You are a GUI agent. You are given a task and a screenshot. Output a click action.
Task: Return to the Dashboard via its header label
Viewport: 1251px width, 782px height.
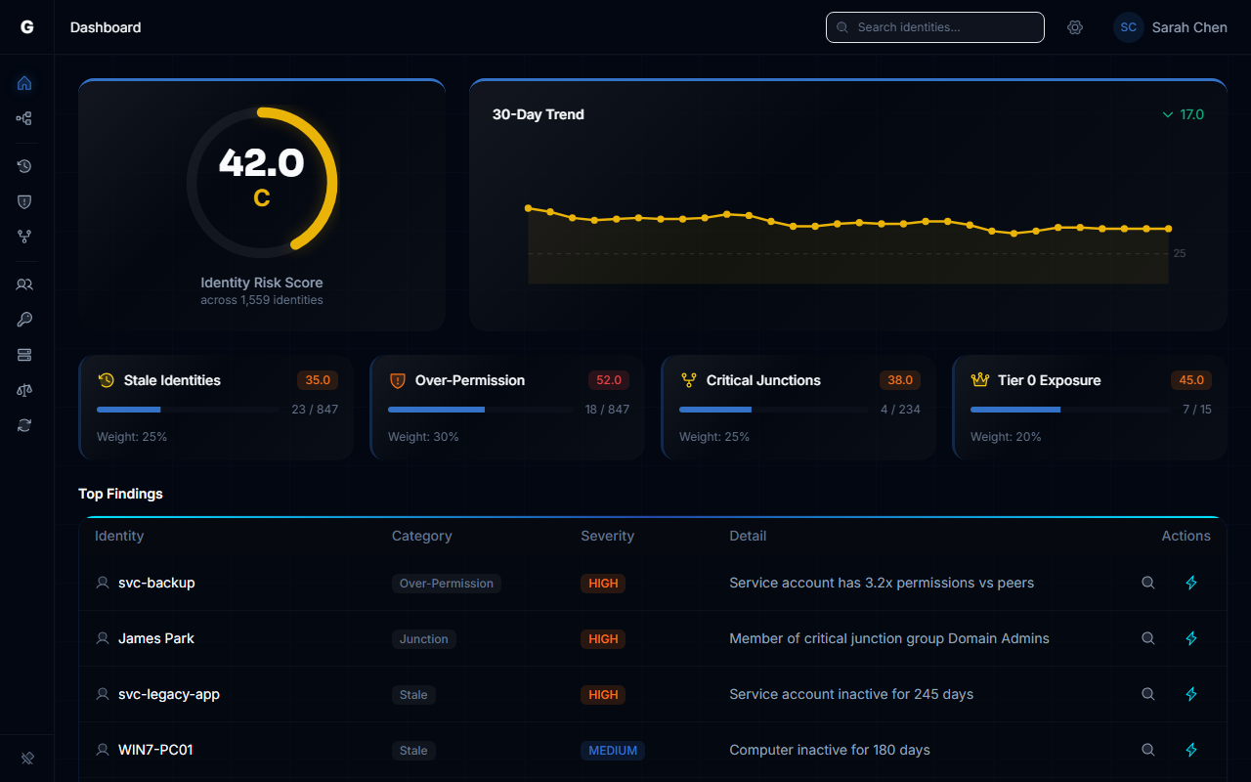(x=105, y=27)
